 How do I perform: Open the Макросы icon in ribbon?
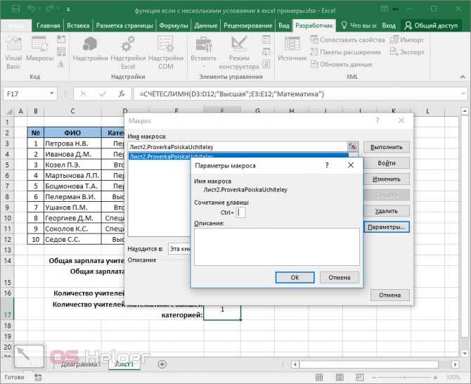point(39,49)
